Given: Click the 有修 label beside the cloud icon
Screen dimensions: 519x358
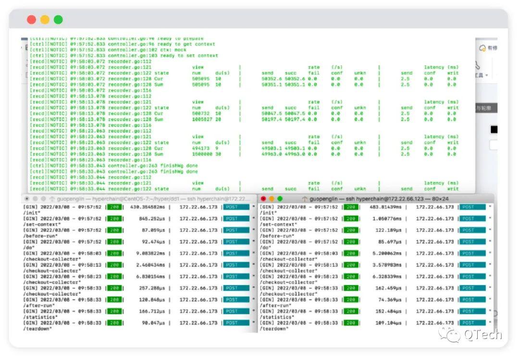Looking at the screenshot, I should point(492,48).
